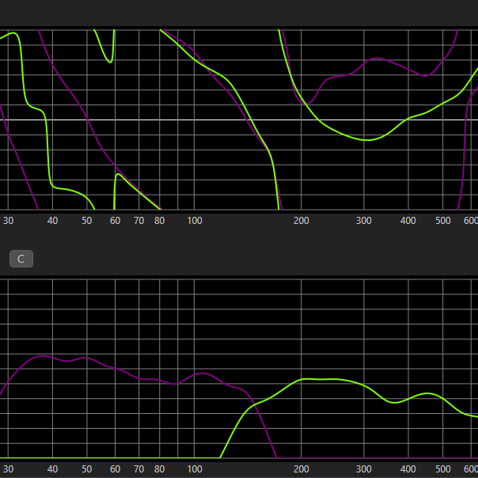Click the C button above the lower graph
478x478 pixels.
tap(21, 259)
